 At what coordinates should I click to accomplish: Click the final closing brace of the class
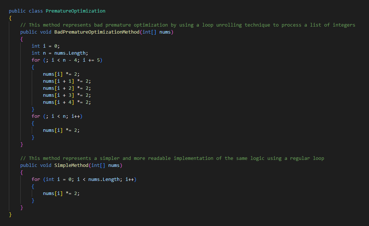coord(10,214)
